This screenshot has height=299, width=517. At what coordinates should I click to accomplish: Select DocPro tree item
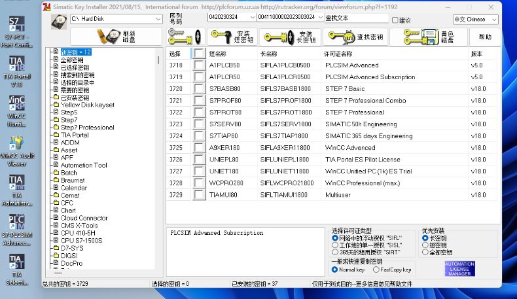[71, 263]
